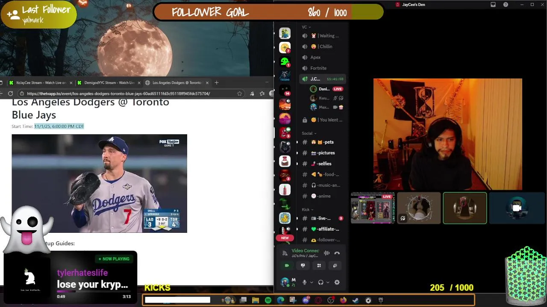Bookmark the page with the star icon
This screenshot has width=547, height=307.
(240, 94)
